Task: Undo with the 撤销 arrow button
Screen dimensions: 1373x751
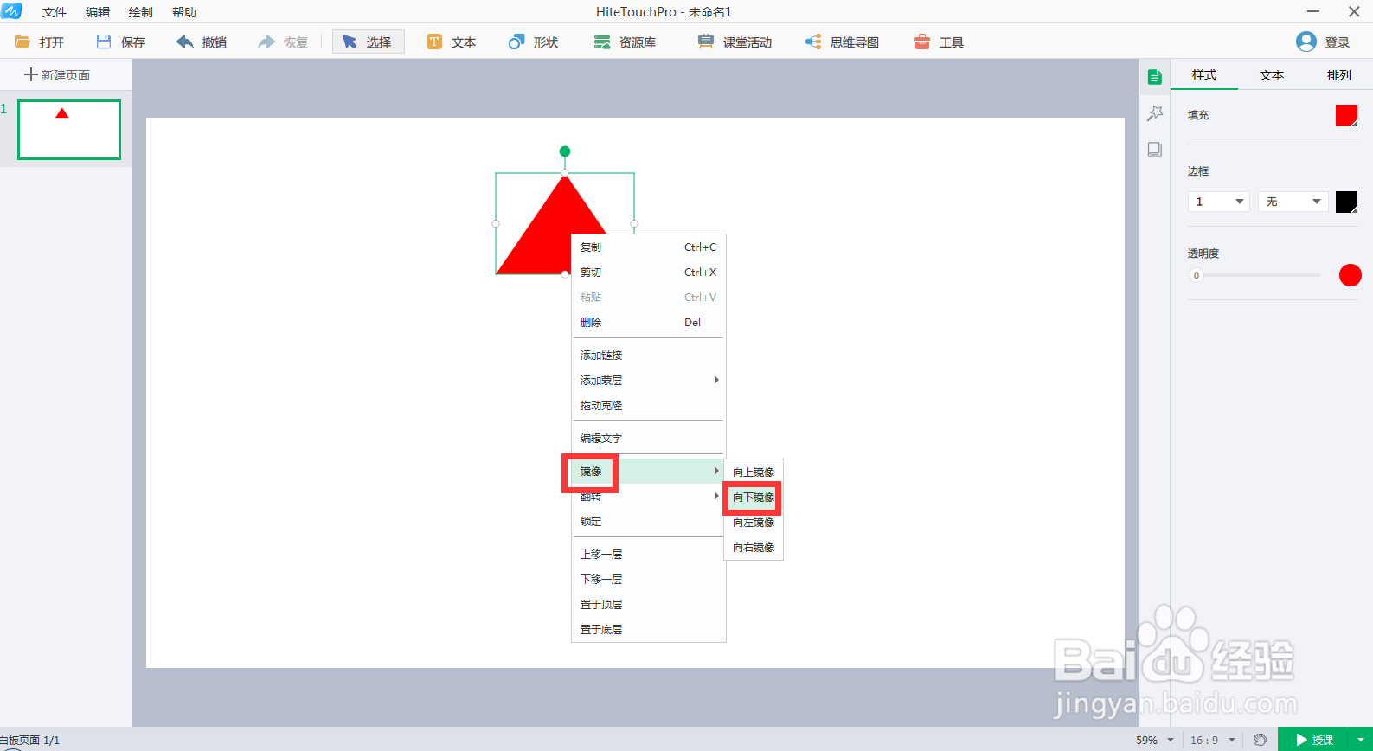Action: tap(202, 42)
